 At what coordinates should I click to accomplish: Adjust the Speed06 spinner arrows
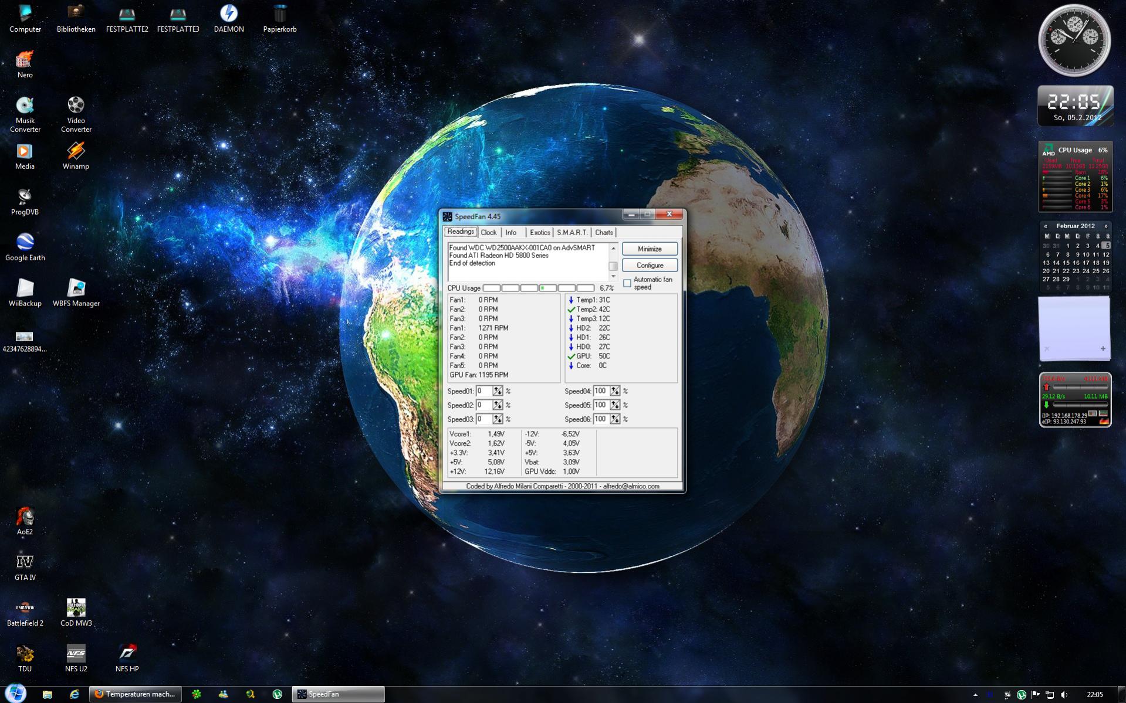[x=614, y=419]
